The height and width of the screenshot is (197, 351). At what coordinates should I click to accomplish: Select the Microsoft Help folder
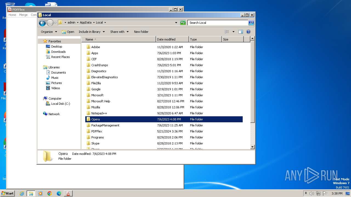click(101, 101)
